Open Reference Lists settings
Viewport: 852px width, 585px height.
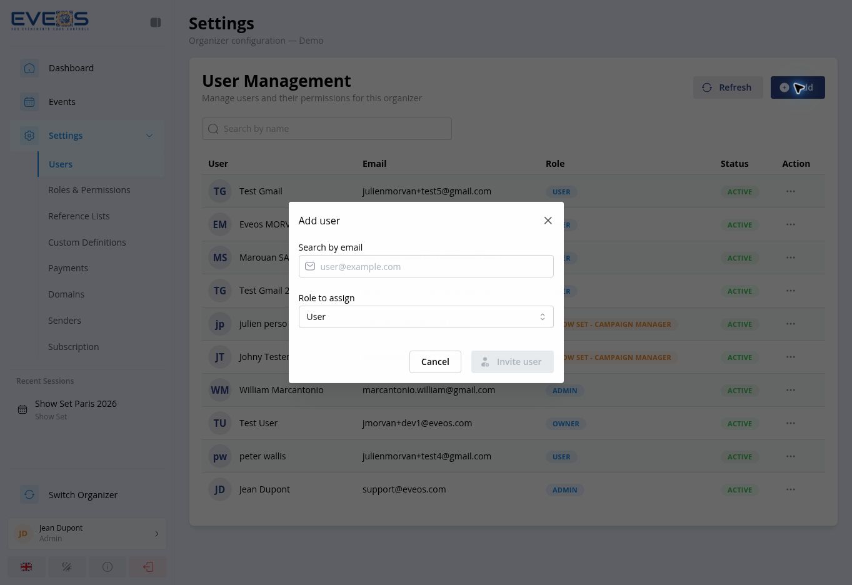tap(79, 216)
